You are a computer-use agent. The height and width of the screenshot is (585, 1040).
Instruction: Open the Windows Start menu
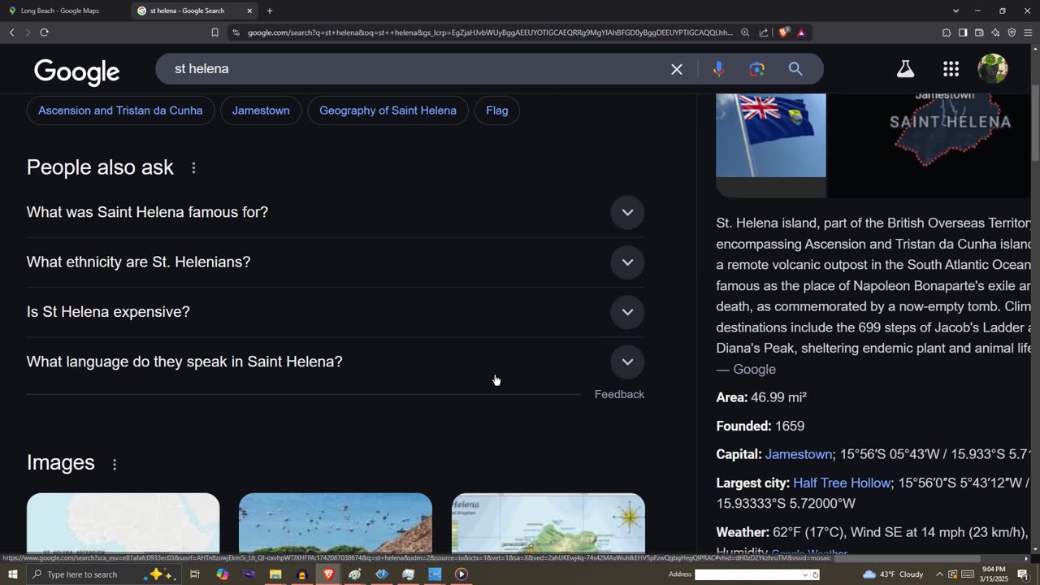pyautogui.click(x=12, y=574)
